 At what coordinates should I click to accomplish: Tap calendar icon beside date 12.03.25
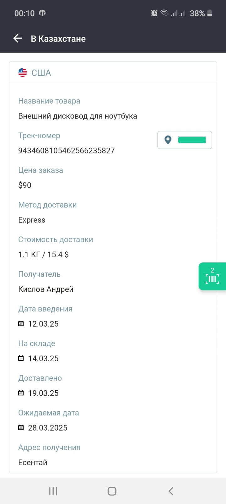pos(21,324)
